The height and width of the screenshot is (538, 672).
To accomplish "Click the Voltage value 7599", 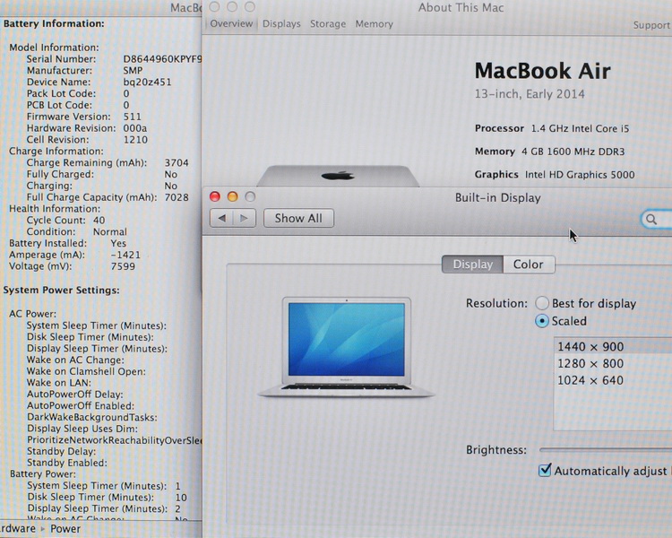I will [123, 266].
